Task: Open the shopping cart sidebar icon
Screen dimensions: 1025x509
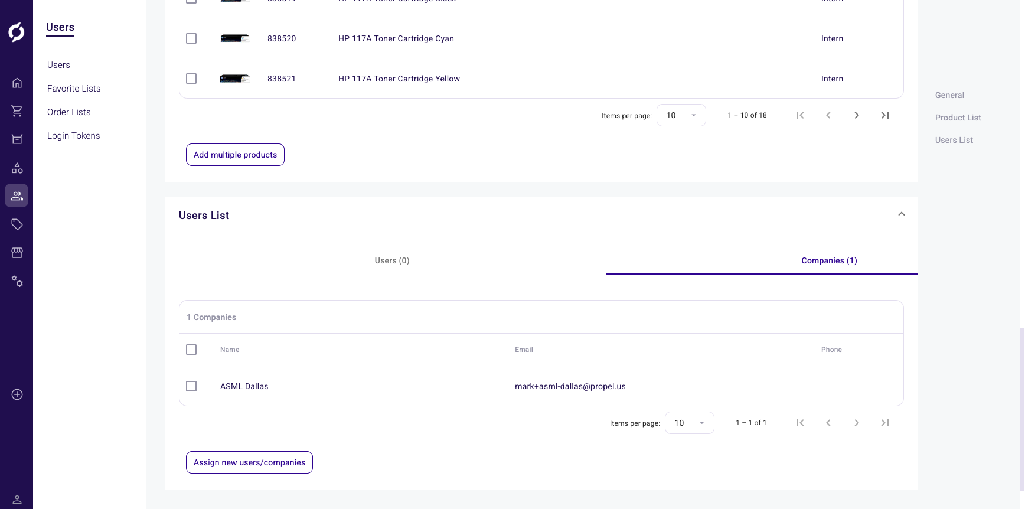Action: 17,111
